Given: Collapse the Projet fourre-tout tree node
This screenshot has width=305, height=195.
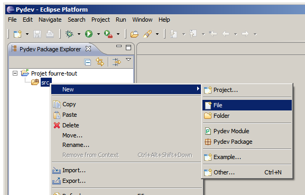Looking at the screenshot, I should (x=15, y=73).
